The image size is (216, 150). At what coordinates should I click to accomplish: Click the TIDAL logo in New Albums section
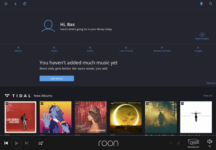[x=18, y=96]
